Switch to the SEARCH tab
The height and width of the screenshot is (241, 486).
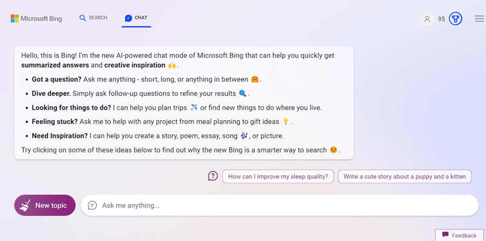point(94,18)
